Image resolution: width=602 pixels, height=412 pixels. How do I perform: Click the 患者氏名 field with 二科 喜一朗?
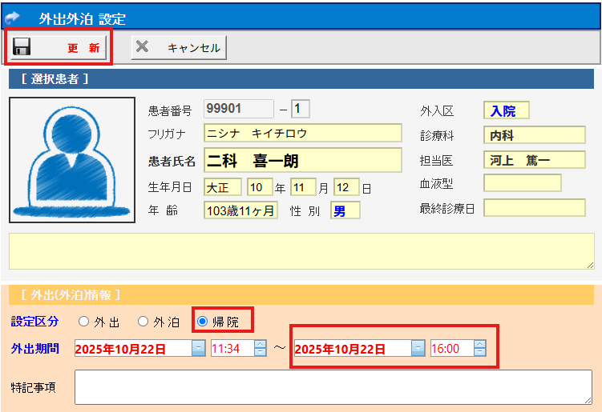pos(302,160)
